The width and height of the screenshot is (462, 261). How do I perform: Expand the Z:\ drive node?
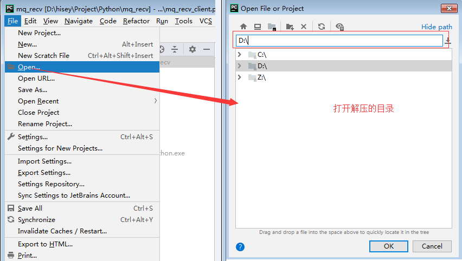click(240, 77)
